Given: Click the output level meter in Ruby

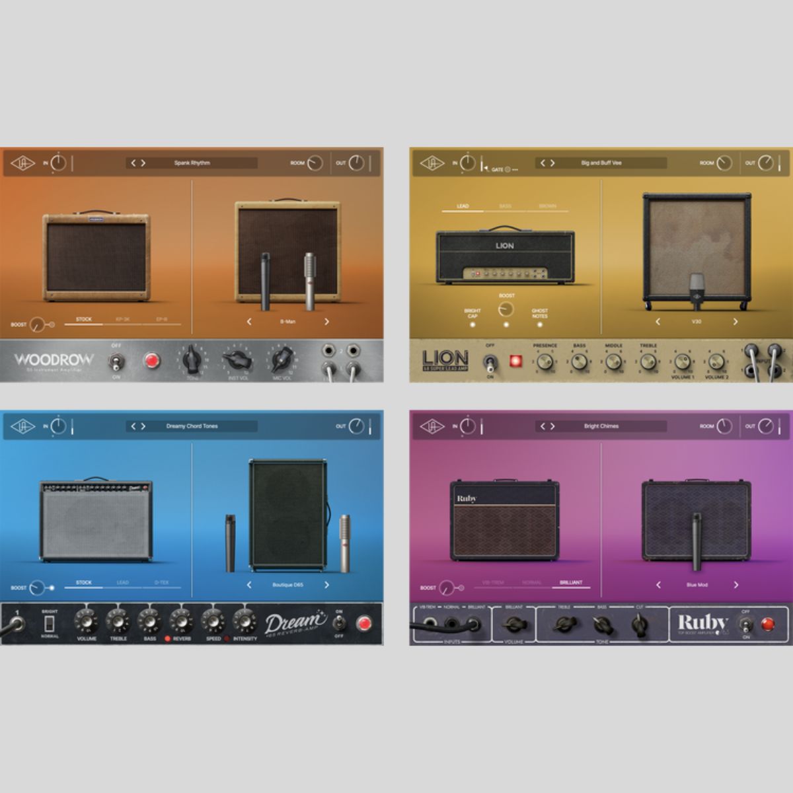Looking at the screenshot, I should (780, 426).
